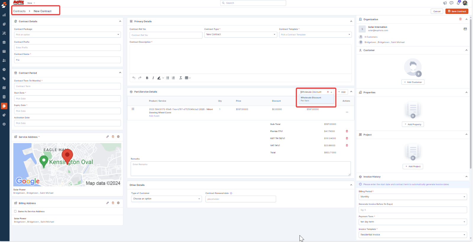This screenshot has height=242, width=473.
Task: Go to Contracts breadcrumb
Action: click(19, 11)
